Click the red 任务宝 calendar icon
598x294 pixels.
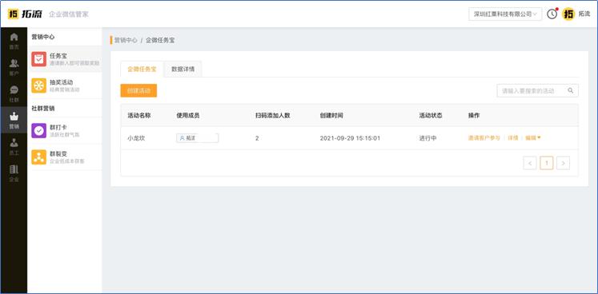[39, 59]
